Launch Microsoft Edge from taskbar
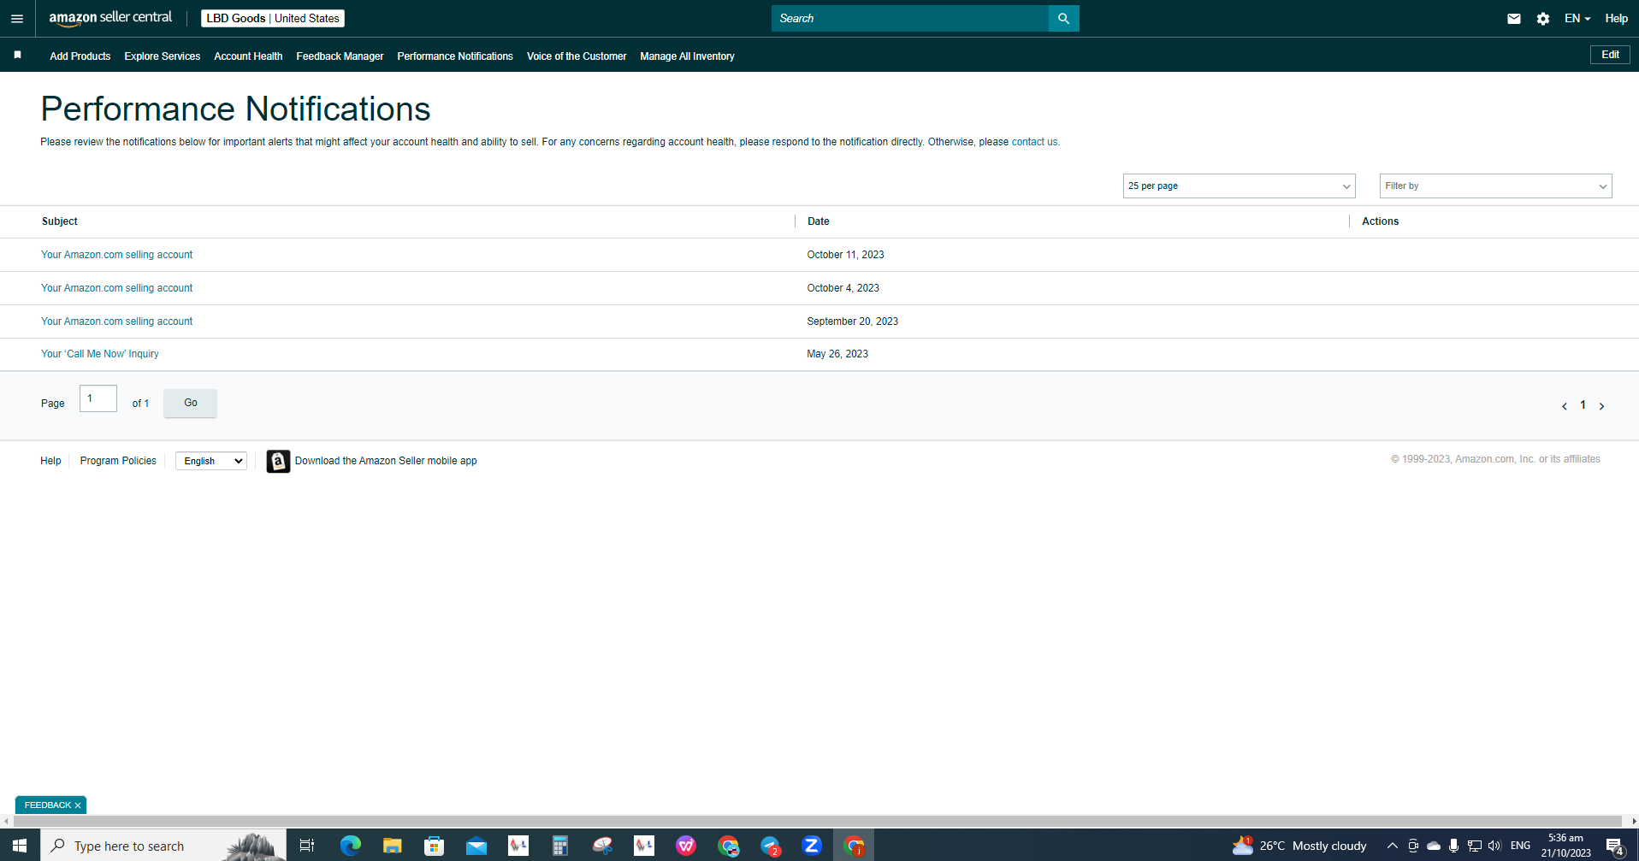 point(351,846)
